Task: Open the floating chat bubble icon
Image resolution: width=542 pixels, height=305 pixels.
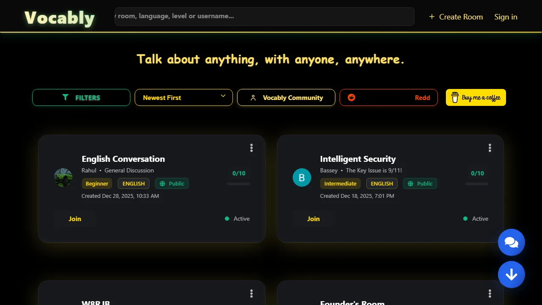Action: 512,242
